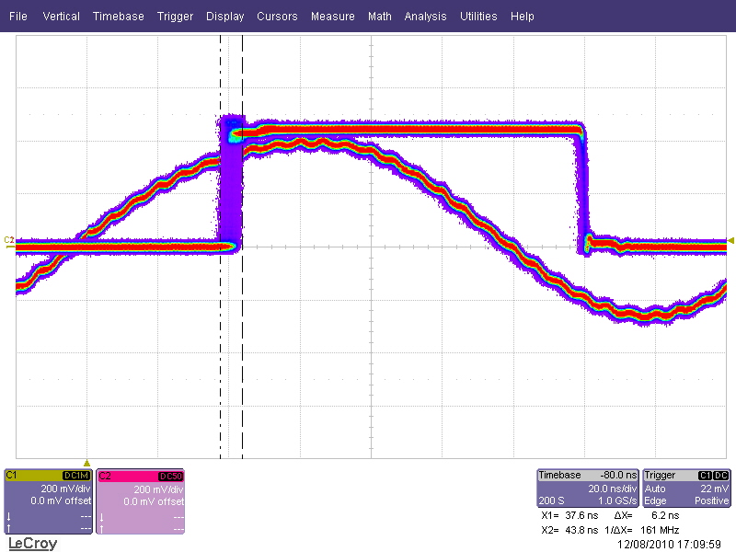The height and width of the screenshot is (552, 736).
Task: Click the 1/ΔX= 161 MHz readout
Action: coord(641,531)
